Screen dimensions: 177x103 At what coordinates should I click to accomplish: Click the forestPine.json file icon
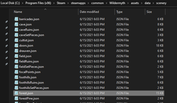16,98
